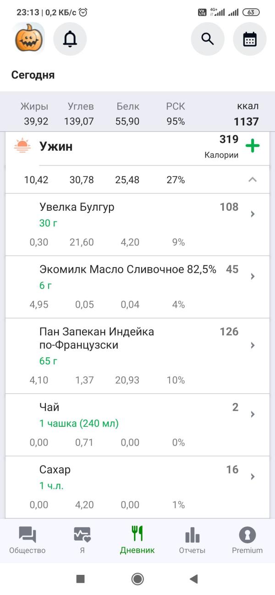Open the search magnifier icon
Viewport: 275px width, 595px height.
[x=208, y=39]
